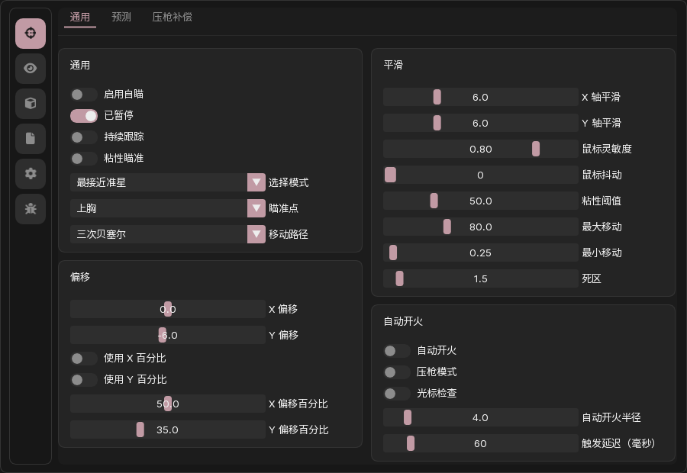Click the bug icon in the sidebar
This screenshot has width=687, height=473.
pos(31,209)
